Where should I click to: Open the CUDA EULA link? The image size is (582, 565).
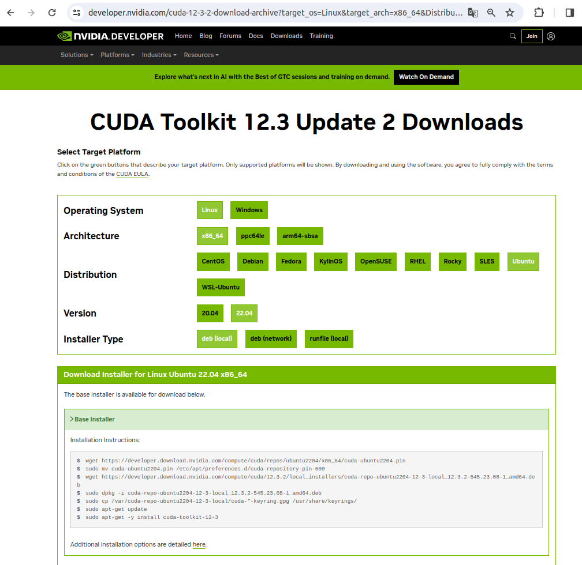[x=132, y=174]
